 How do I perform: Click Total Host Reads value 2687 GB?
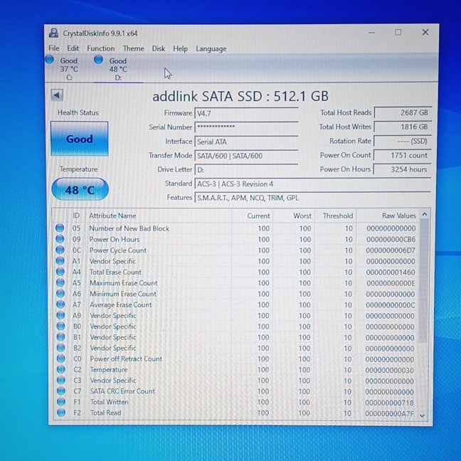[x=403, y=112]
